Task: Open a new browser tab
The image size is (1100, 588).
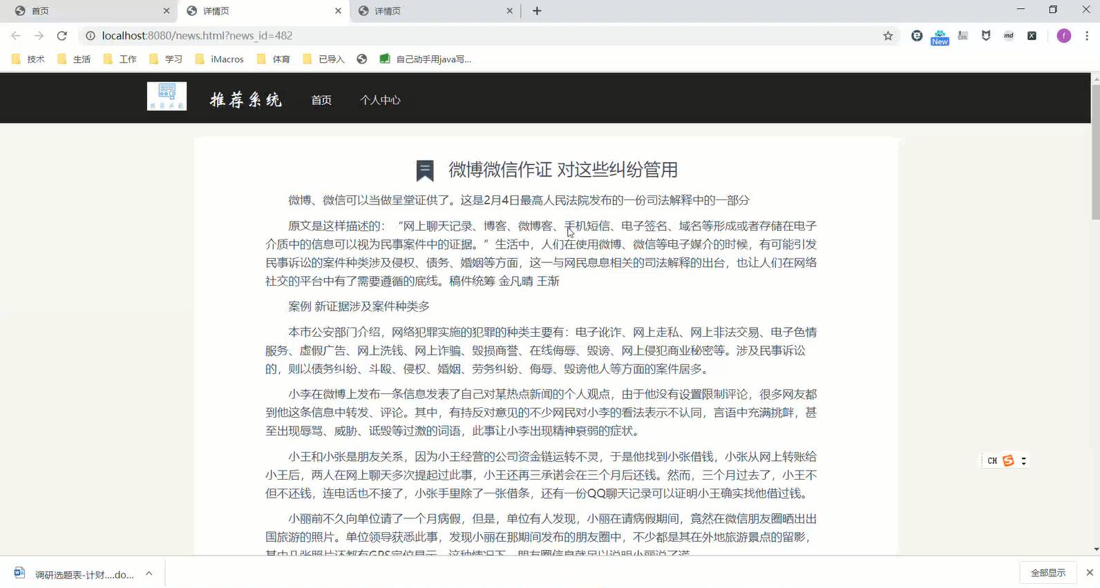Action: point(537,11)
